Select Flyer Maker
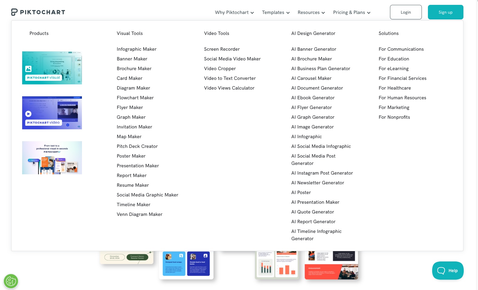This screenshot has height=290, width=478. click(130, 107)
